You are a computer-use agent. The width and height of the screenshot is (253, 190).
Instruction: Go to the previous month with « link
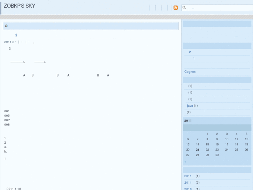(185, 162)
